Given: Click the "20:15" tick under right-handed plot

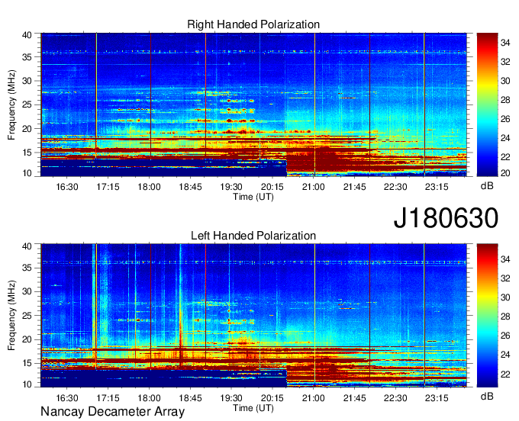Looking at the screenshot, I should click(x=272, y=187).
